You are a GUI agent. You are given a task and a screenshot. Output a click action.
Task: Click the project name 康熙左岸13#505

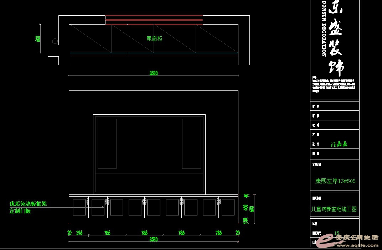coord(335,181)
